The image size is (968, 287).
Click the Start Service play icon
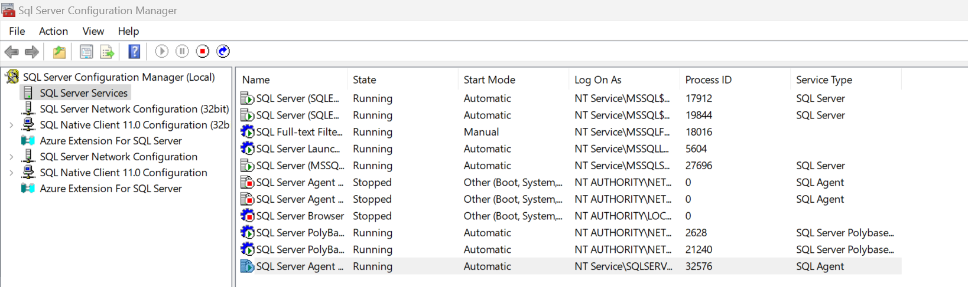pos(161,51)
